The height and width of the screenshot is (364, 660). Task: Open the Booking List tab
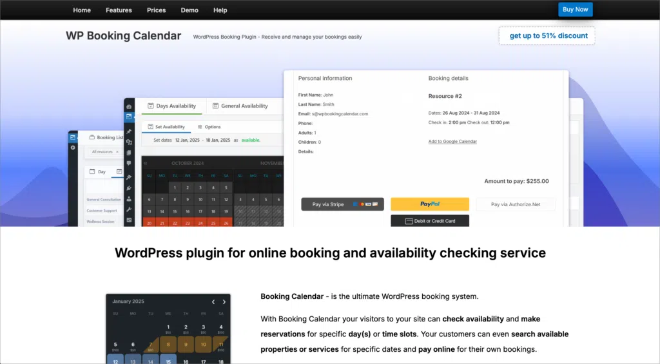point(106,137)
